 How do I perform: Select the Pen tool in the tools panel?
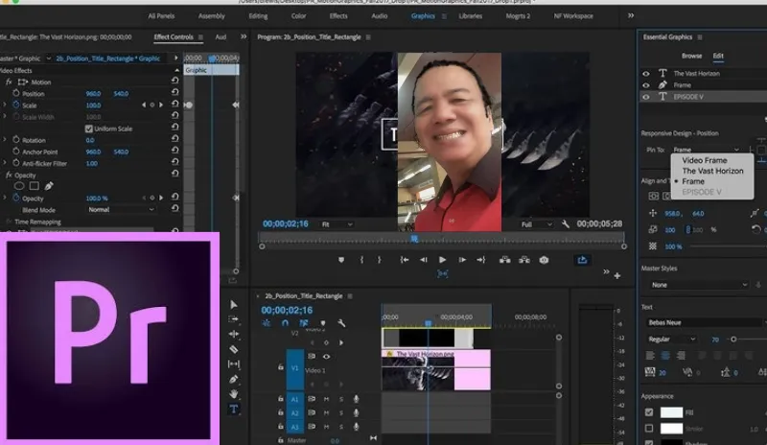(234, 379)
